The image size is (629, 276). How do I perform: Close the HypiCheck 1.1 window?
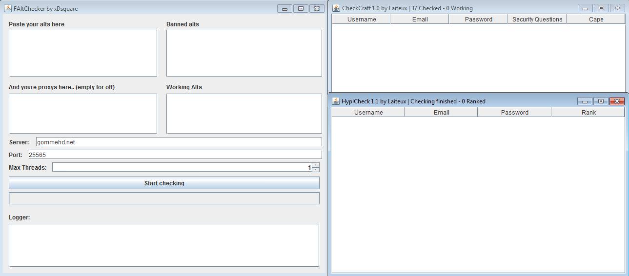click(x=617, y=101)
